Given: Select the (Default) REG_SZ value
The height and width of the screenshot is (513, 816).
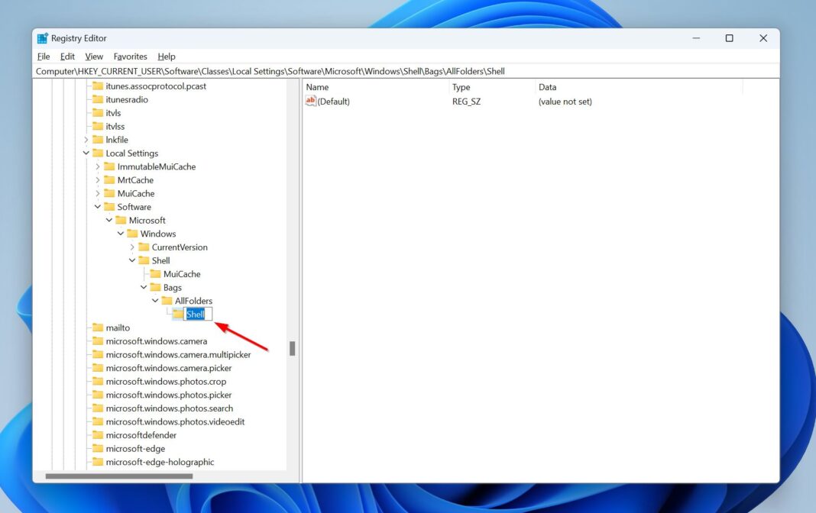Looking at the screenshot, I should (335, 101).
